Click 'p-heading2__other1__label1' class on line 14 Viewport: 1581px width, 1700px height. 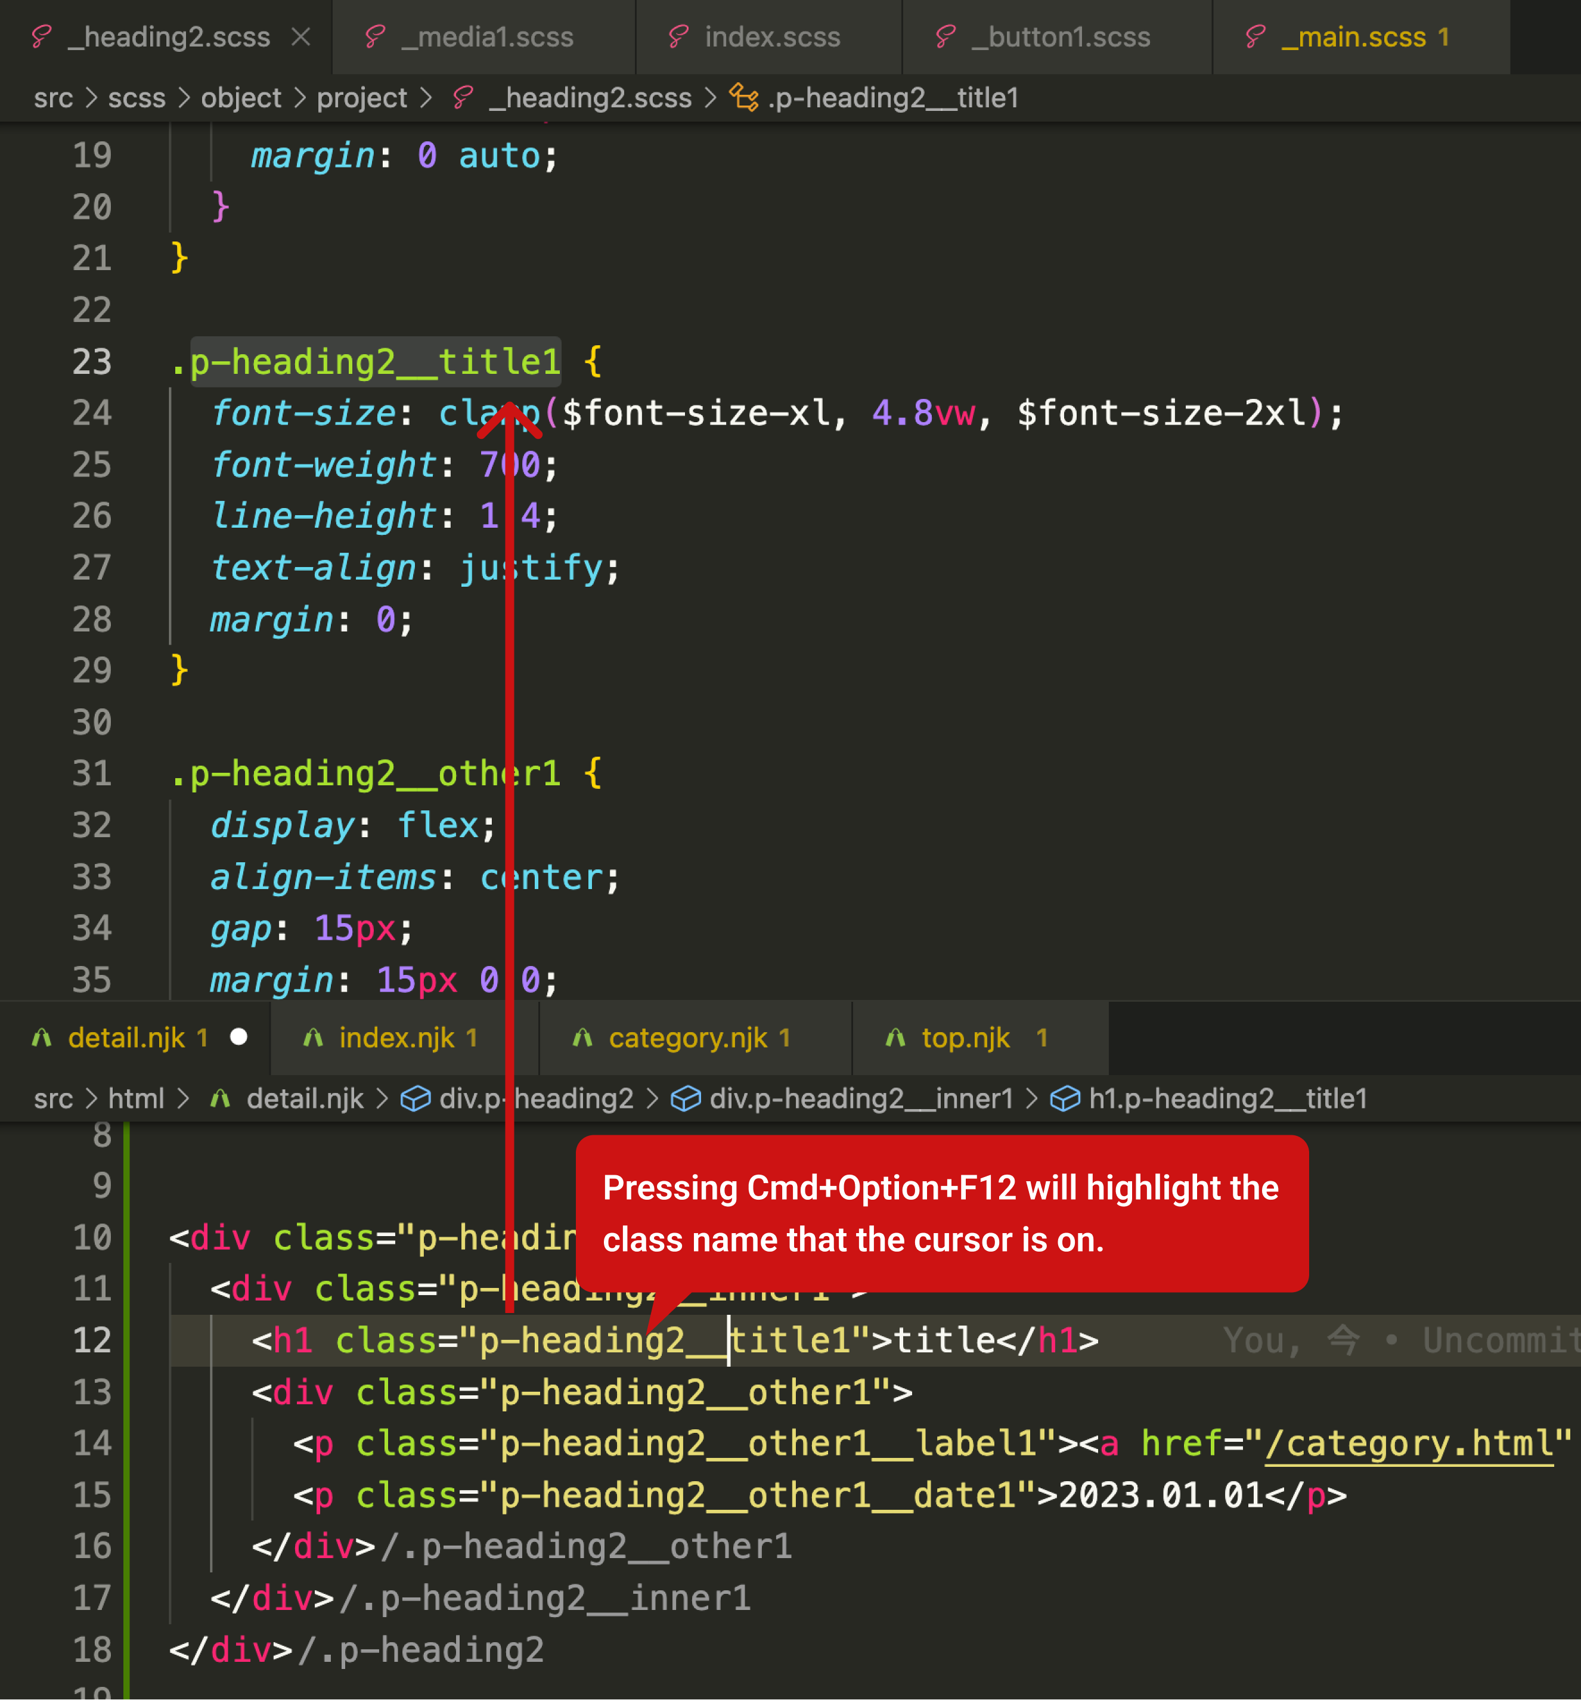[768, 1444]
